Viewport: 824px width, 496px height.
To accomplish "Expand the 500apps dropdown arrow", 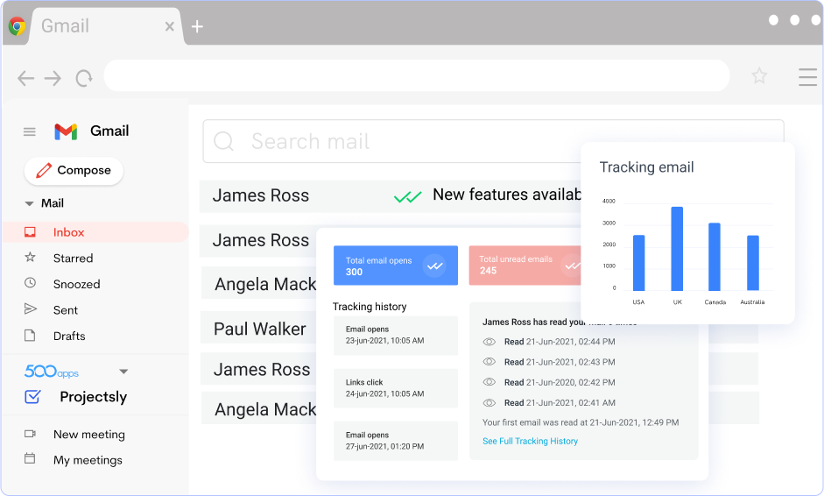I will (123, 372).
